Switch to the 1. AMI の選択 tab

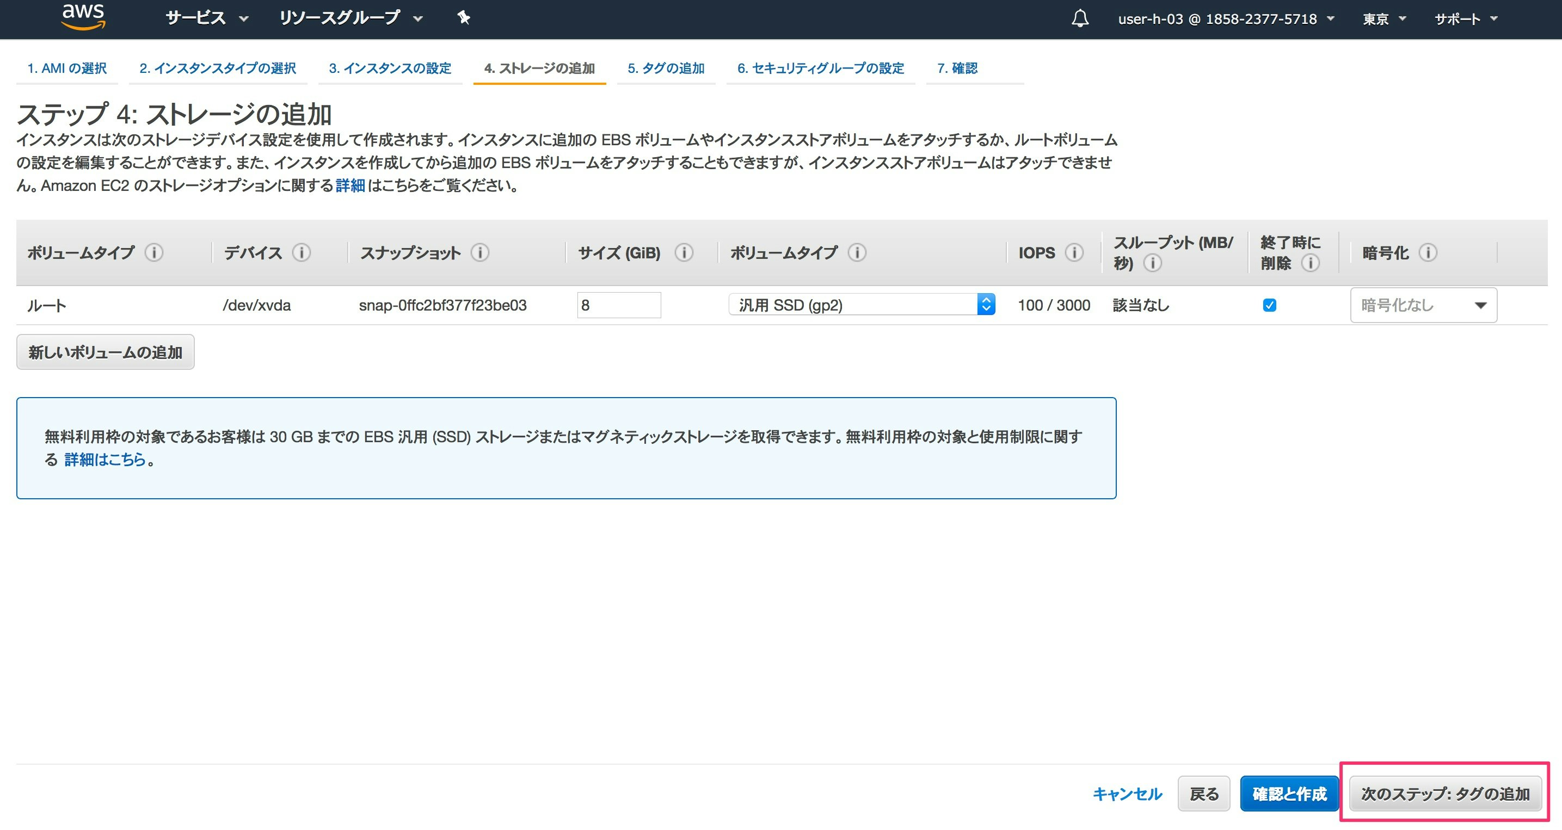[67, 69]
